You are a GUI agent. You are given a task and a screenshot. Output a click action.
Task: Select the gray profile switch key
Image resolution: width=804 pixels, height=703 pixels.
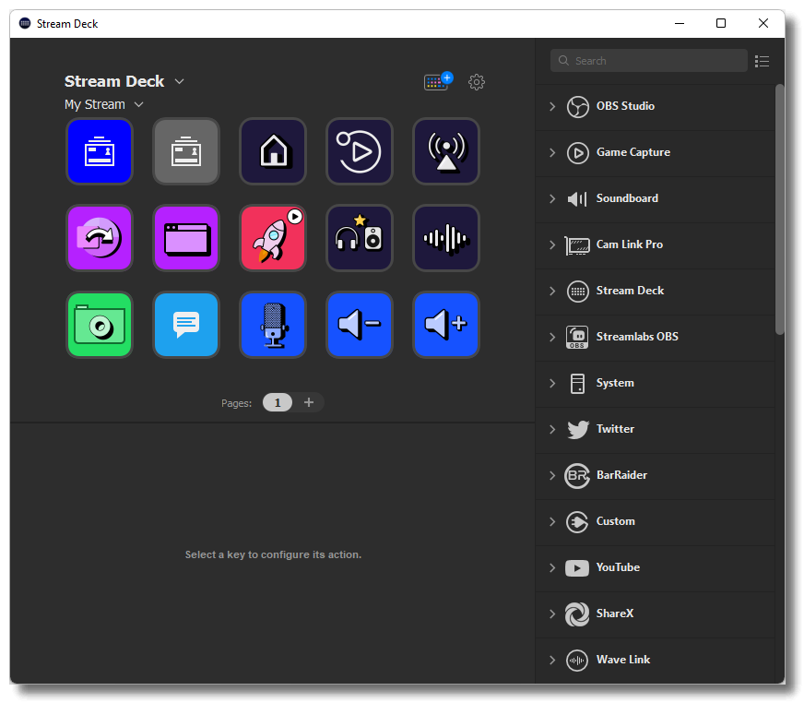point(186,151)
